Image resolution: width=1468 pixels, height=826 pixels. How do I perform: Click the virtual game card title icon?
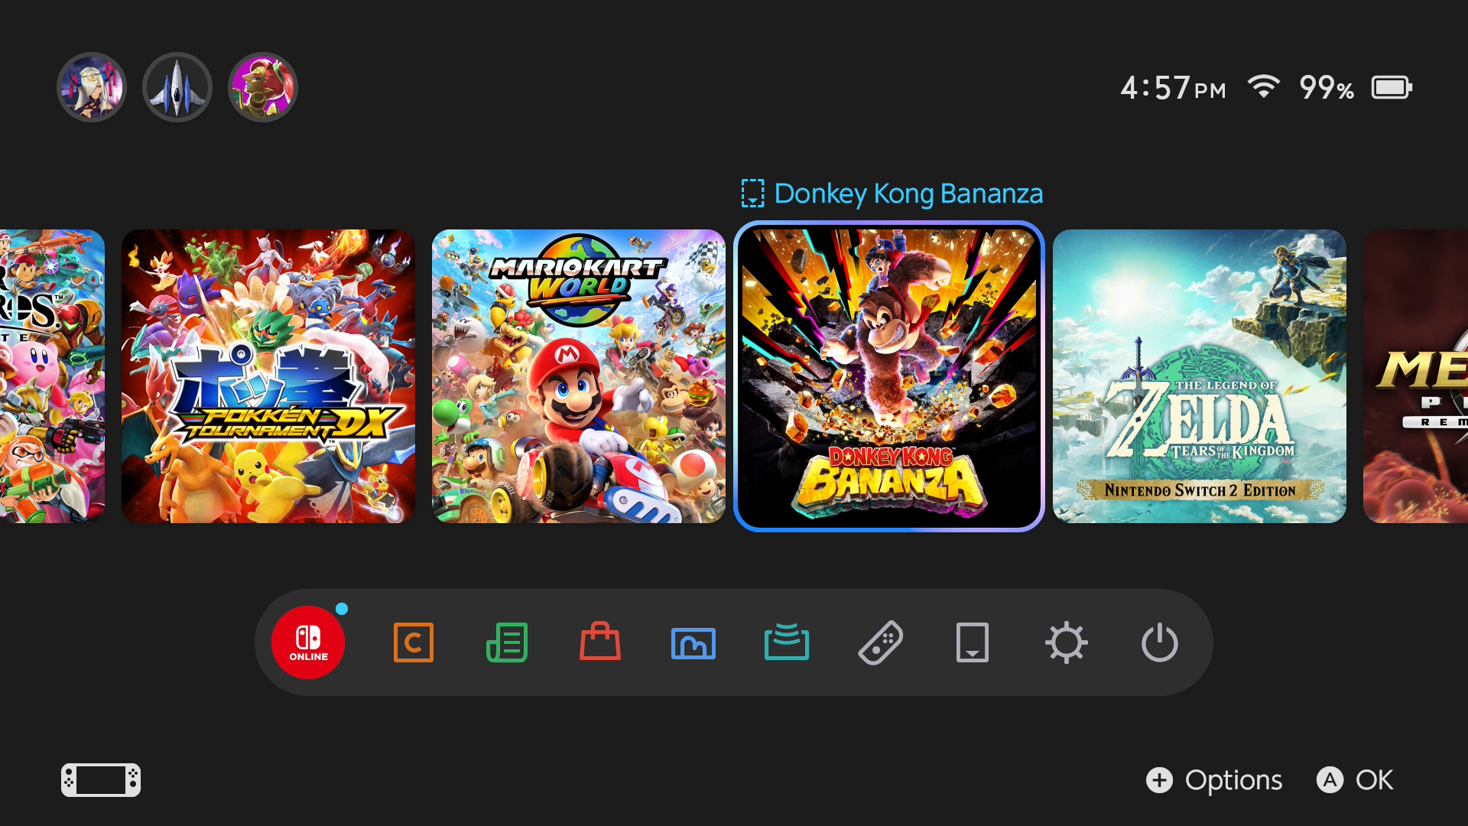tap(752, 193)
